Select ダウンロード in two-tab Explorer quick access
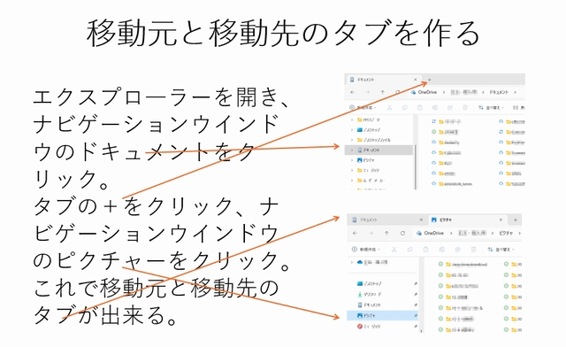 pos(369,294)
